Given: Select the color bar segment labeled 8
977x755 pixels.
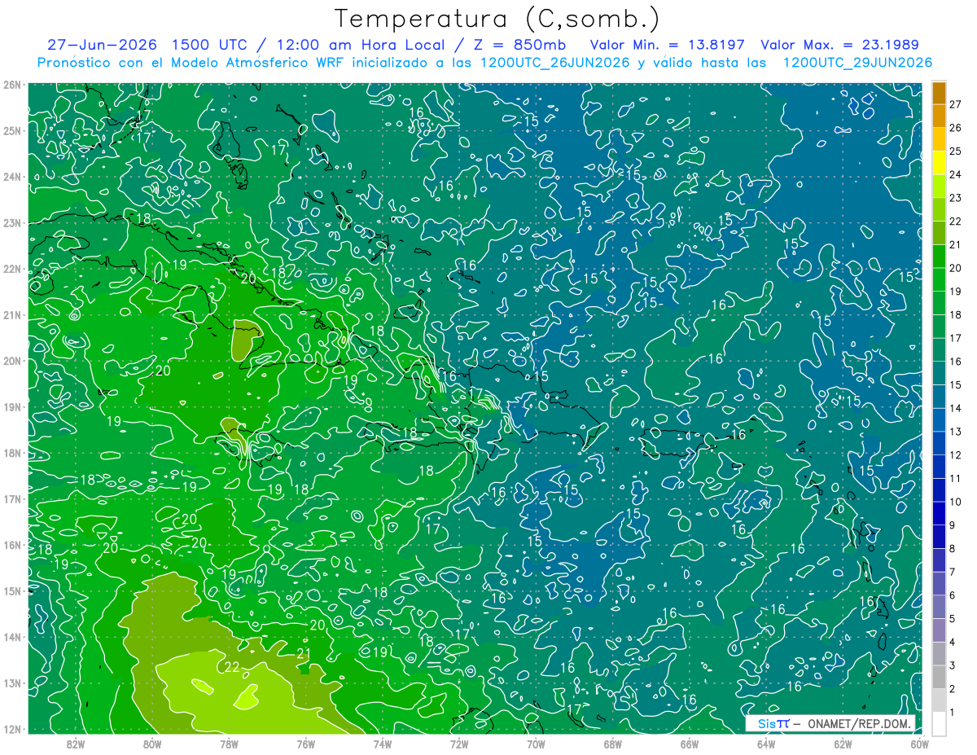Looking at the screenshot, I should click(939, 537).
